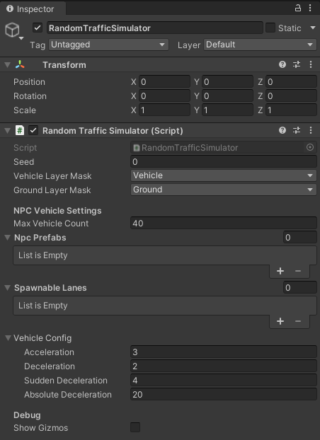The width and height of the screenshot is (320, 440).
Task: Open Random Traffic Simulator script help
Action: (x=282, y=130)
